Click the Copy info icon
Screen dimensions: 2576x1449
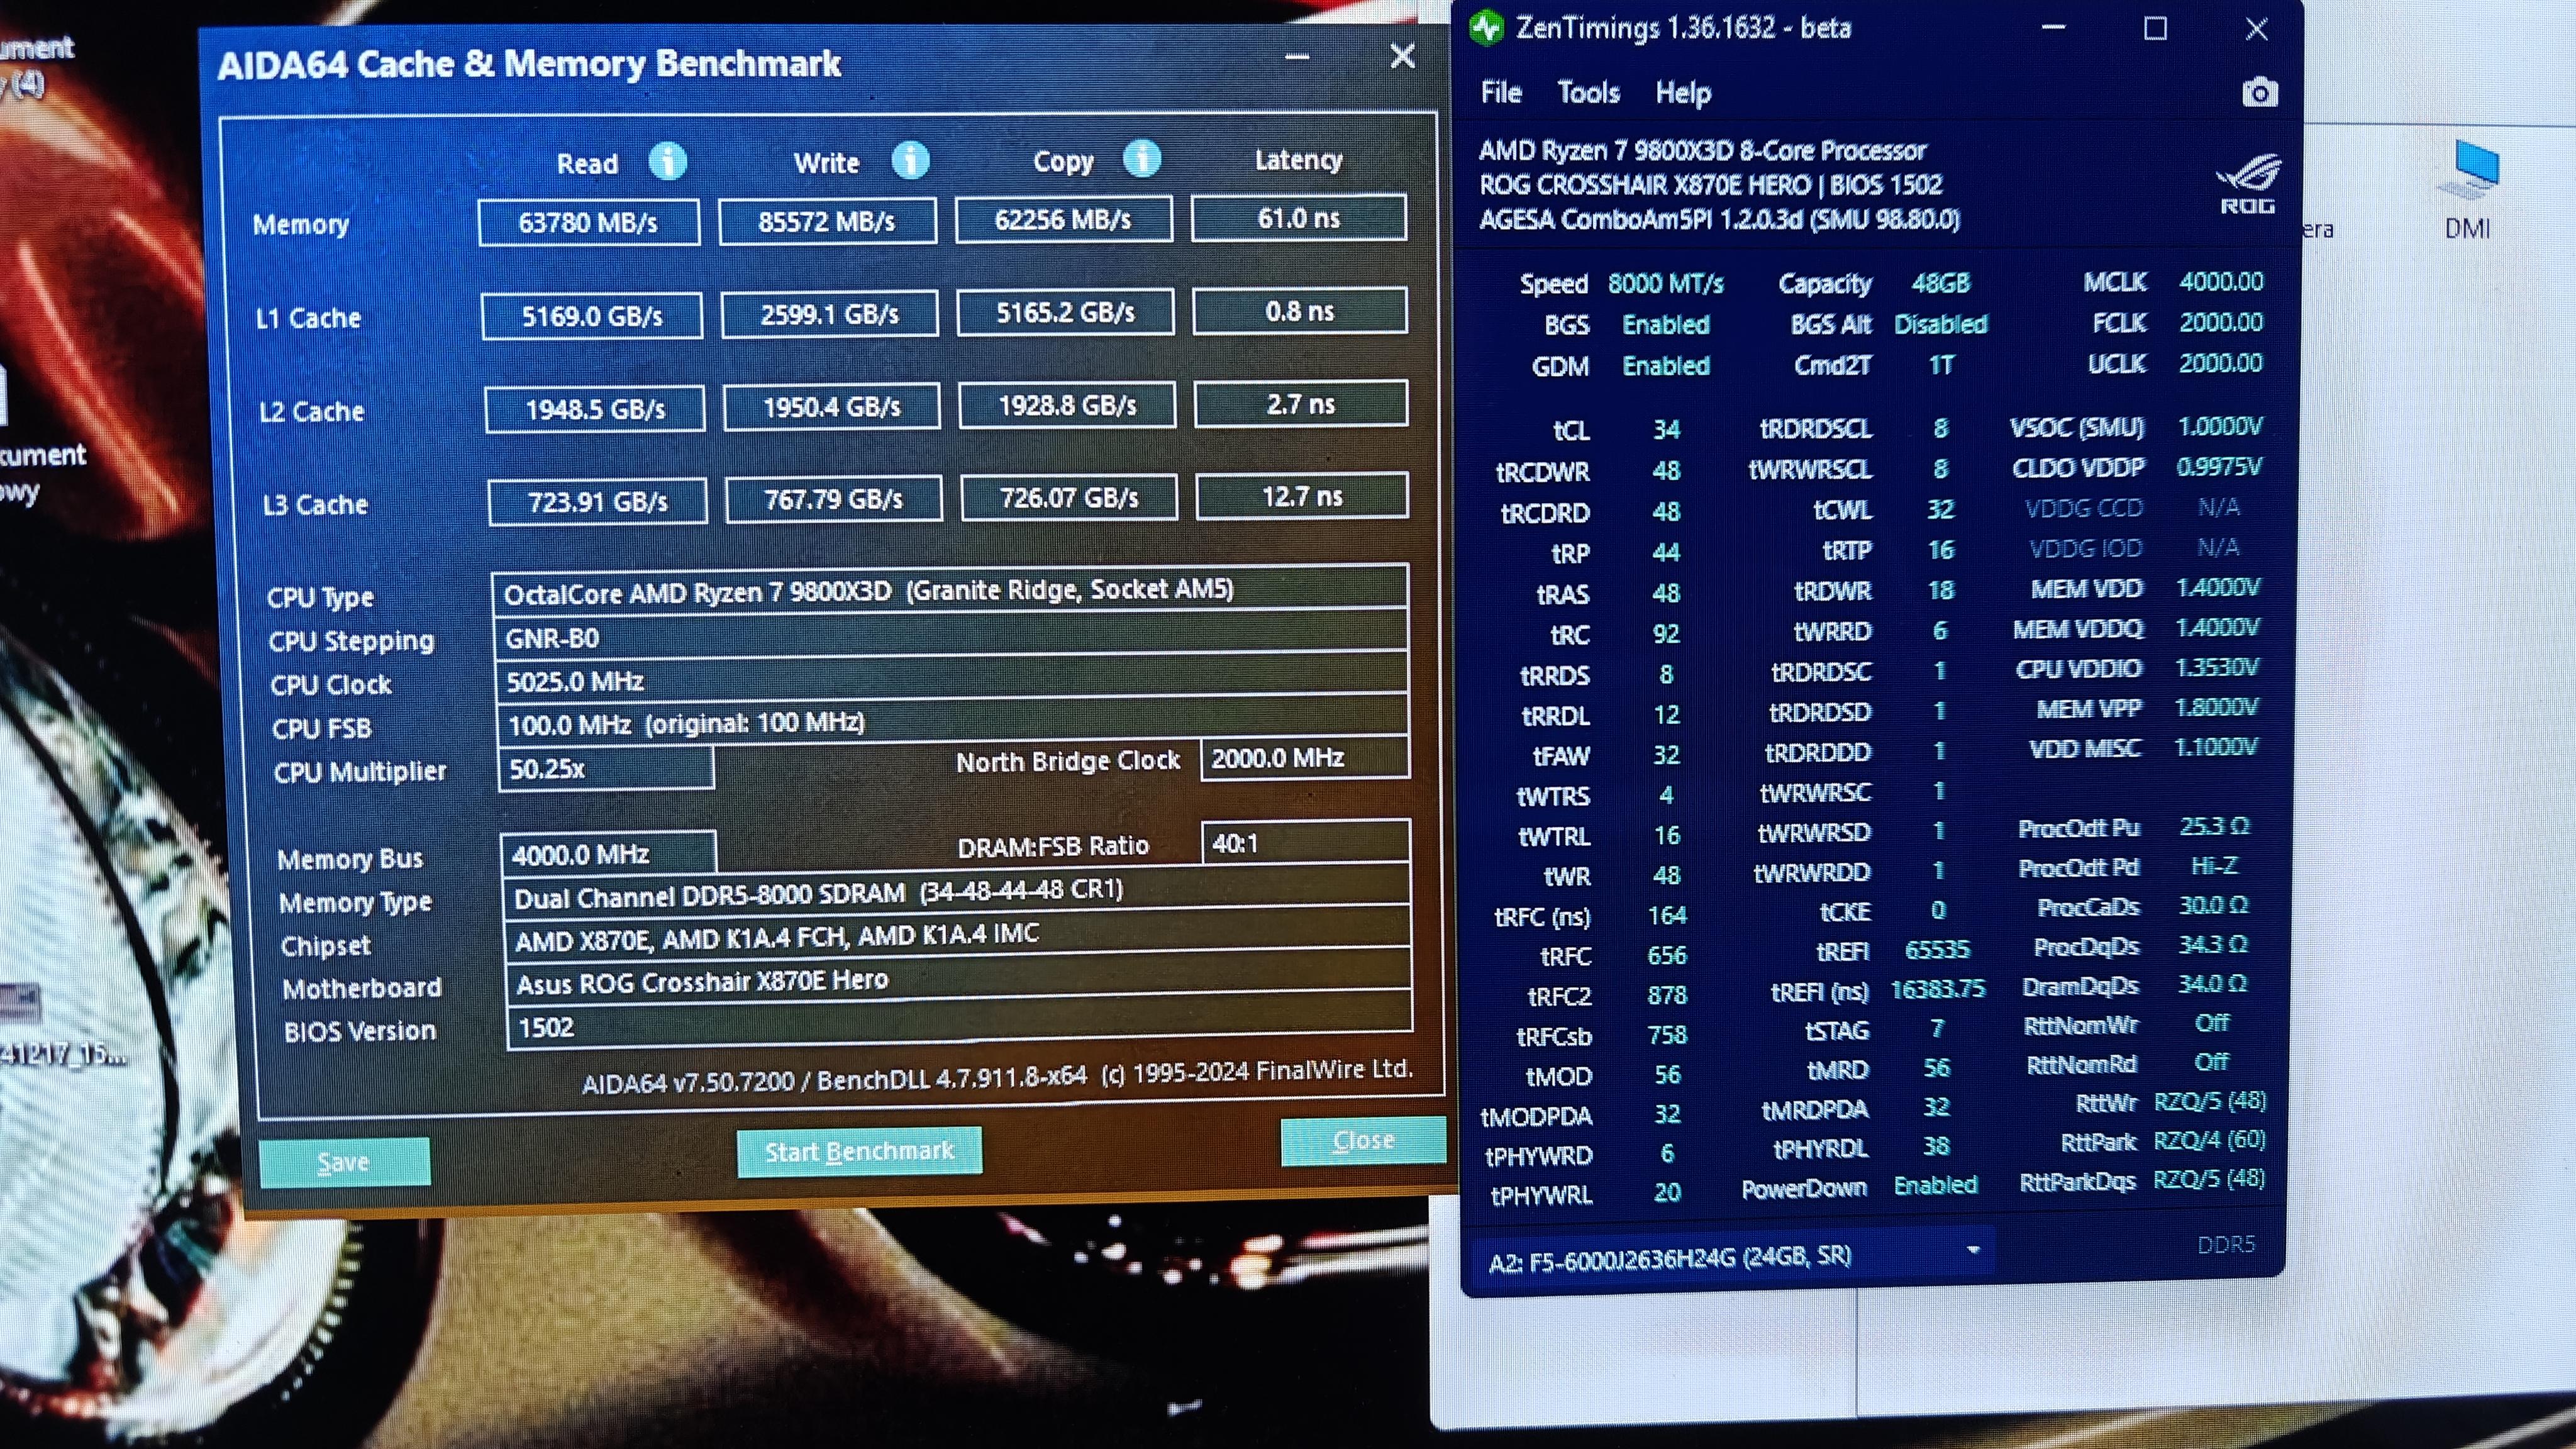pos(1142,158)
